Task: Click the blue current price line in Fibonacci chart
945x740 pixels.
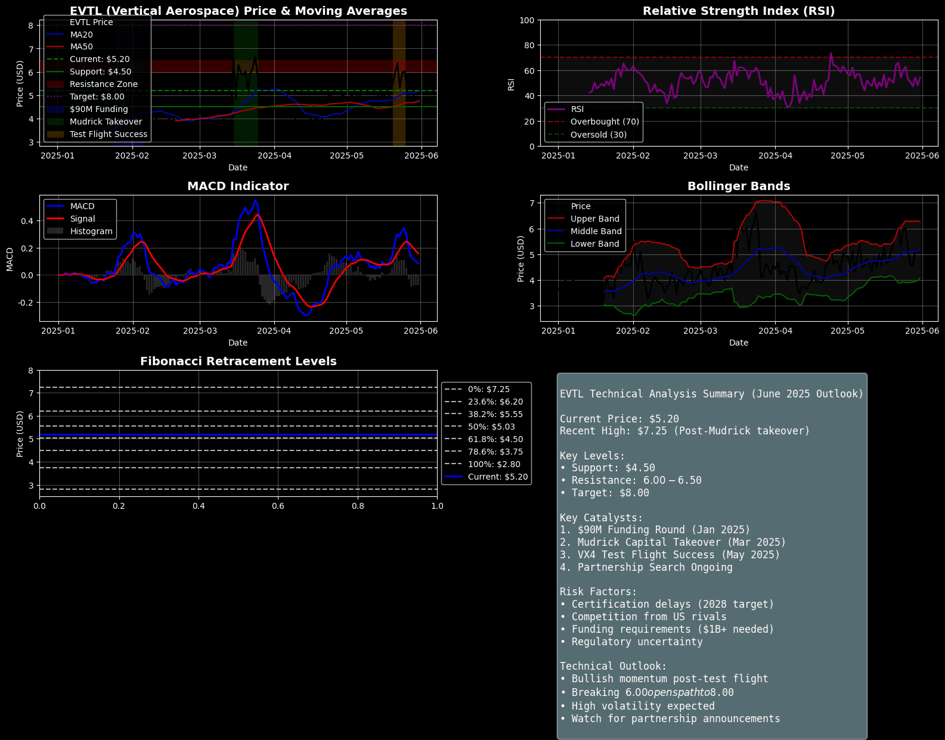Action: coord(238,435)
